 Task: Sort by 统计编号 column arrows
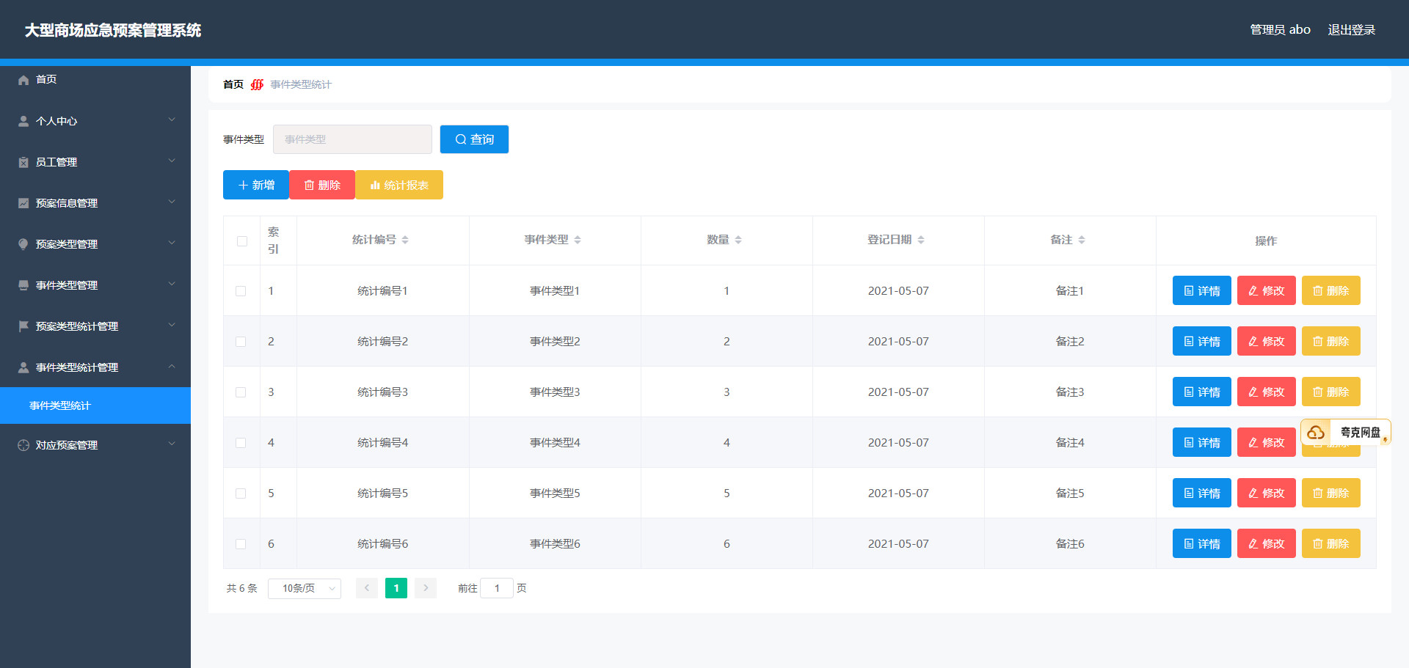405,240
